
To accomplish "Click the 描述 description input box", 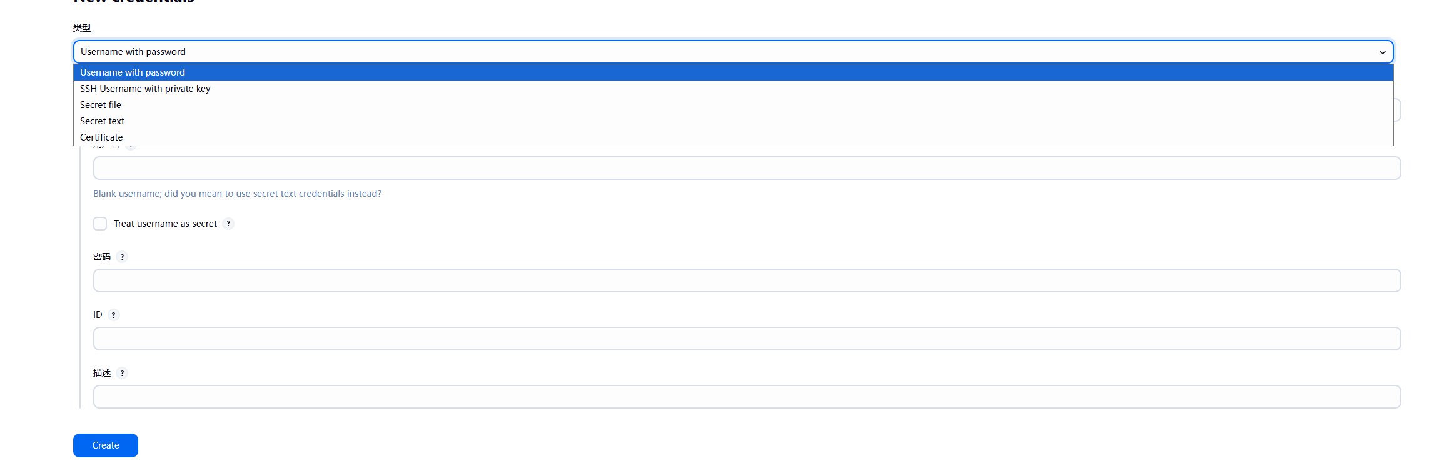I will click(x=747, y=397).
